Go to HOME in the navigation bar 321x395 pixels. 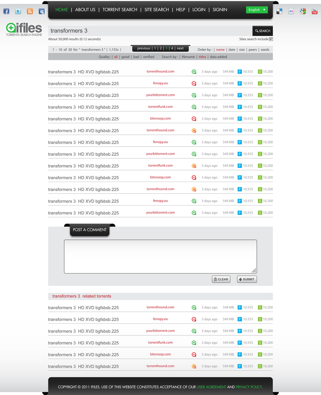61,10
